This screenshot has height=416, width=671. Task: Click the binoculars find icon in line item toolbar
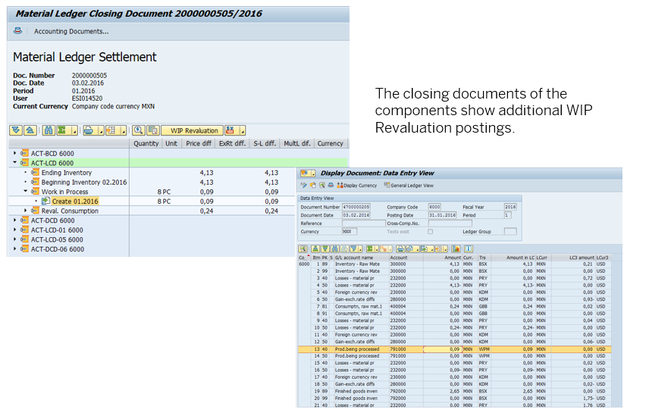point(335,249)
